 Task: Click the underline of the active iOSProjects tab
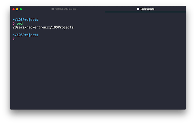pos(145,12)
